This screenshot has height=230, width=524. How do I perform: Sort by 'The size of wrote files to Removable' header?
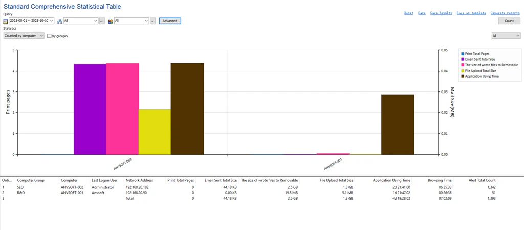coord(269,180)
